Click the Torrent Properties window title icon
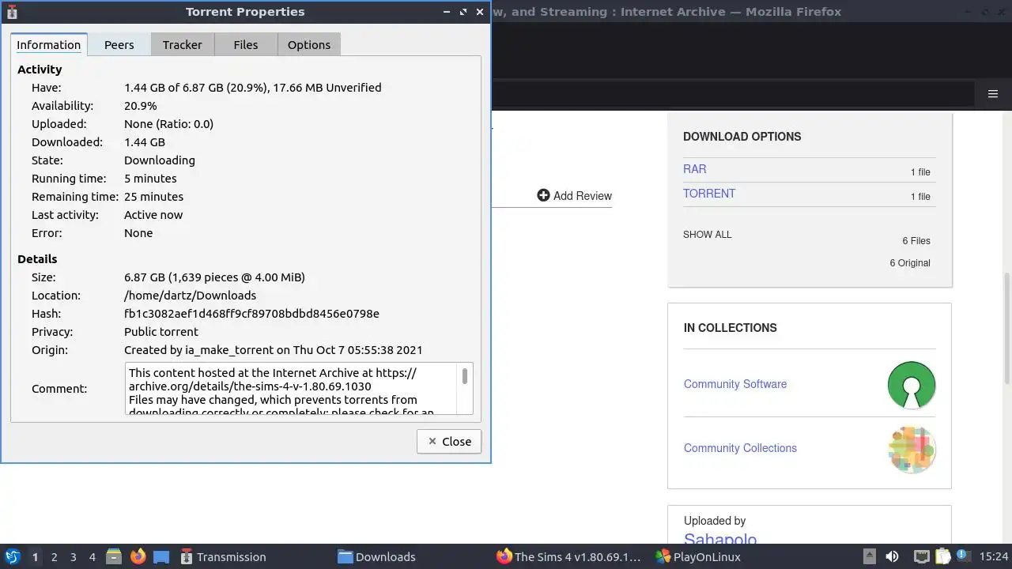Image resolution: width=1012 pixels, height=569 pixels. point(12,12)
